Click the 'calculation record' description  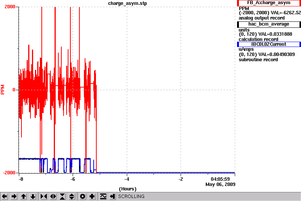click(258, 39)
